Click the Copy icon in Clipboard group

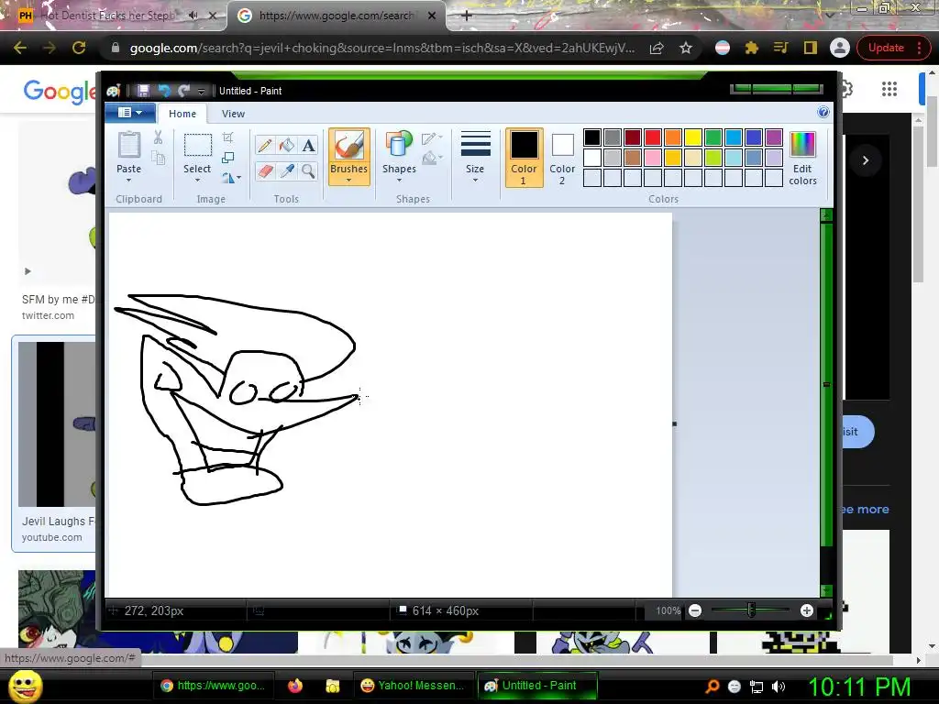click(x=158, y=158)
